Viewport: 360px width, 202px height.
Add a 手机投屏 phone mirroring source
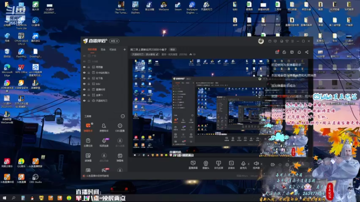(x=219, y=165)
